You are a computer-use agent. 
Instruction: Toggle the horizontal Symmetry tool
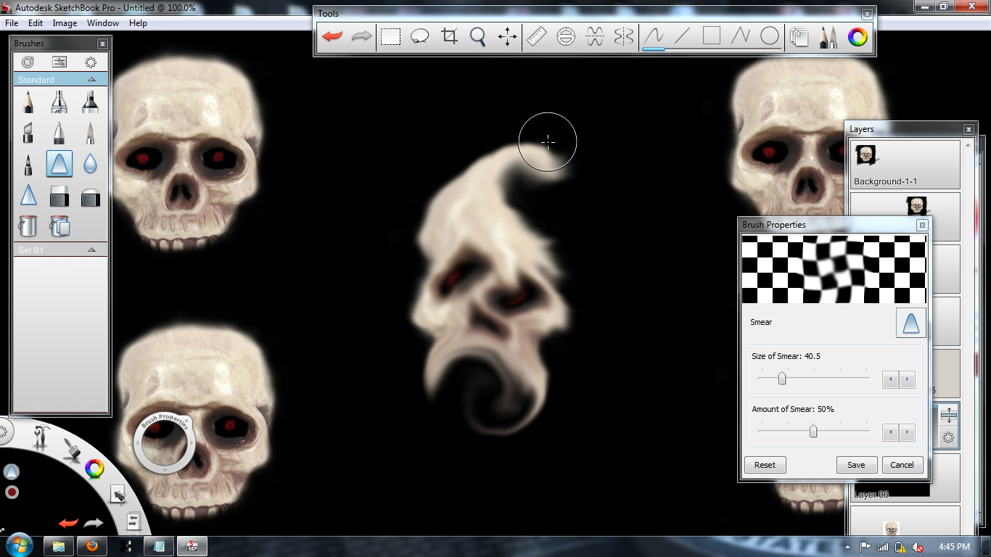[595, 36]
